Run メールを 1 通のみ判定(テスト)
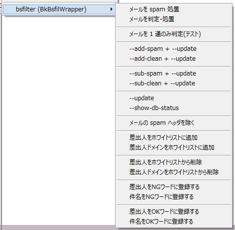The height and width of the screenshot is (230, 235). tap(174, 34)
